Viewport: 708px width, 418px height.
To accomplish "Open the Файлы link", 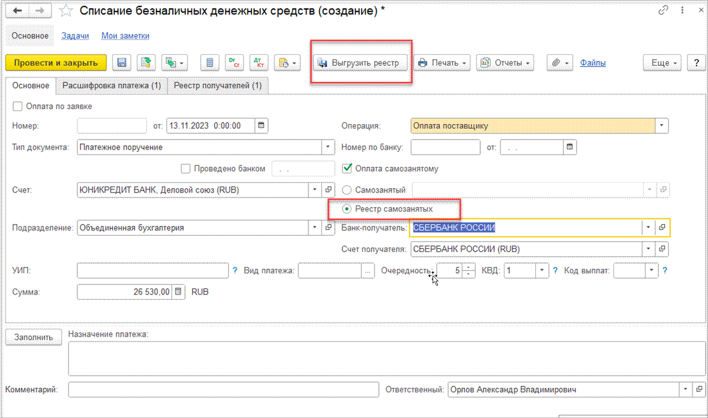I will tap(593, 63).
